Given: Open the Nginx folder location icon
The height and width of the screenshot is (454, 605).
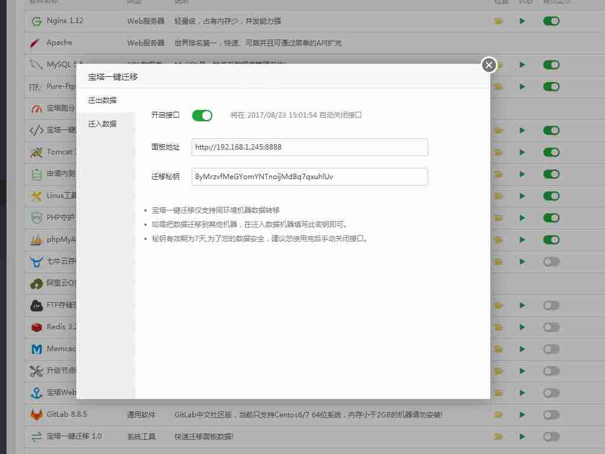Looking at the screenshot, I should [498, 21].
